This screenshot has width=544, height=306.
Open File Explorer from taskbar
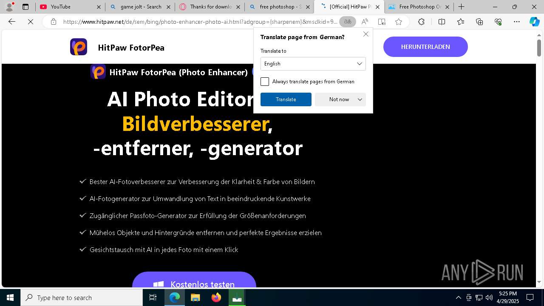(x=195, y=297)
